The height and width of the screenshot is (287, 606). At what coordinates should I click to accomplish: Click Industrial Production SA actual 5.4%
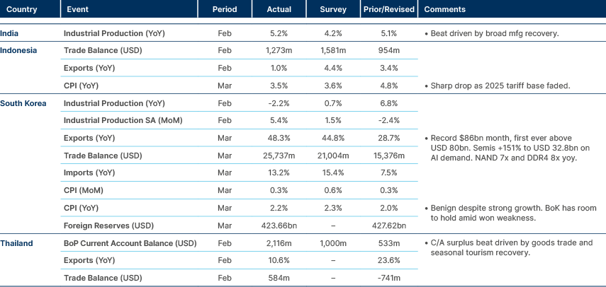279,121
